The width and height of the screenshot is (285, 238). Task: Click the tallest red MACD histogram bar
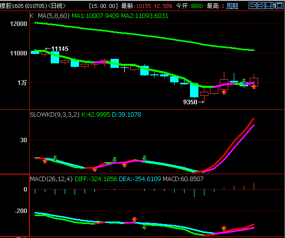click(x=254, y=186)
